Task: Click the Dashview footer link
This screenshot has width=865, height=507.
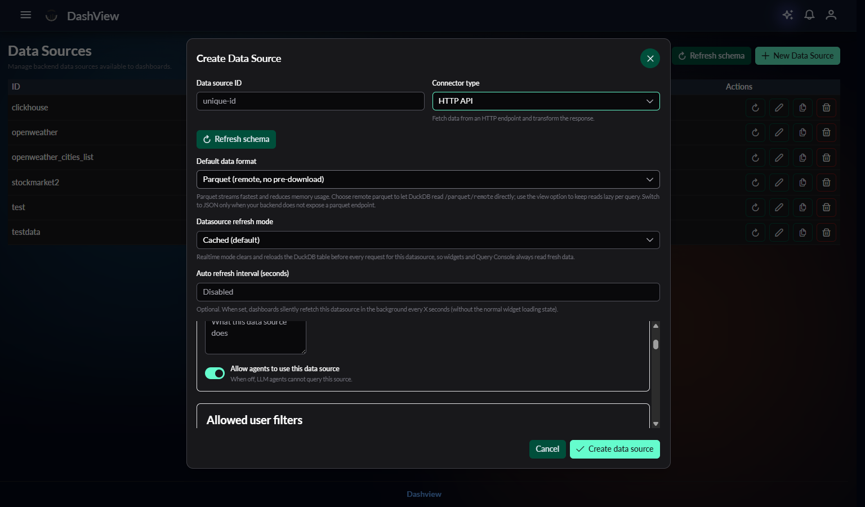Action: pyautogui.click(x=423, y=494)
